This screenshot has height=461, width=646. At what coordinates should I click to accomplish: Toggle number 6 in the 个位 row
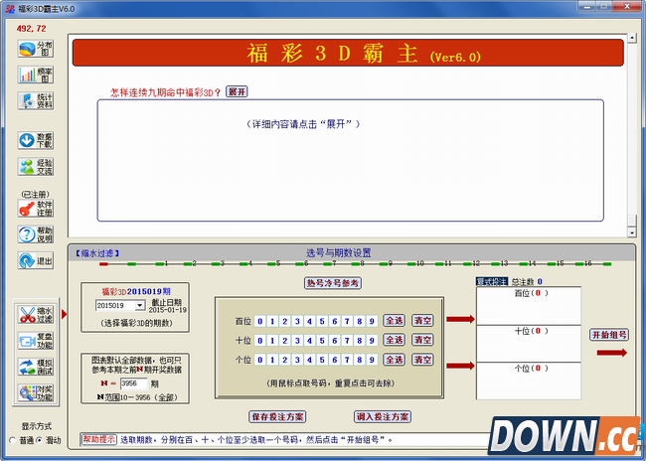click(x=335, y=360)
